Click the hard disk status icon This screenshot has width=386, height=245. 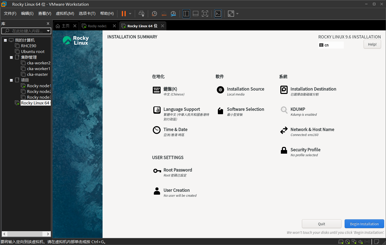tap(341, 242)
